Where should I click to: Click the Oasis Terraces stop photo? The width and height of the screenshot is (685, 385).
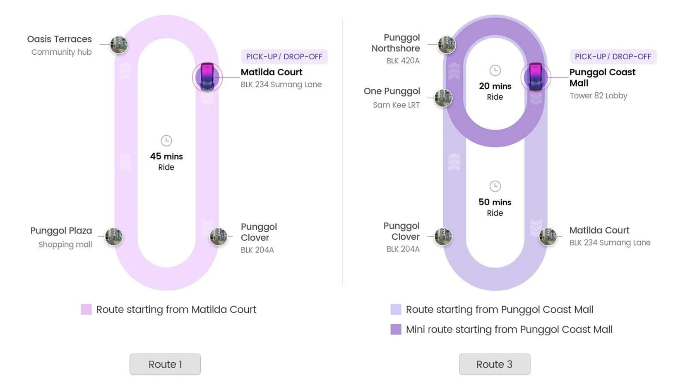pyautogui.click(x=119, y=44)
